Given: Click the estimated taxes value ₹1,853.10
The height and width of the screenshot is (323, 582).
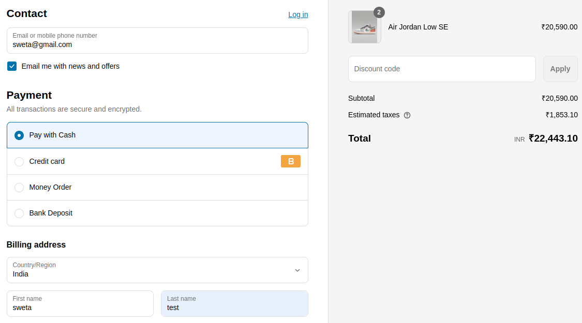Looking at the screenshot, I should coord(562,115).
